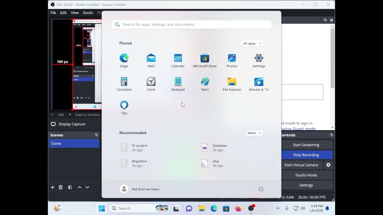This screenshot has width=383, height=215.
Task: Open the Movies & TV app
Action: coord(259,84)
